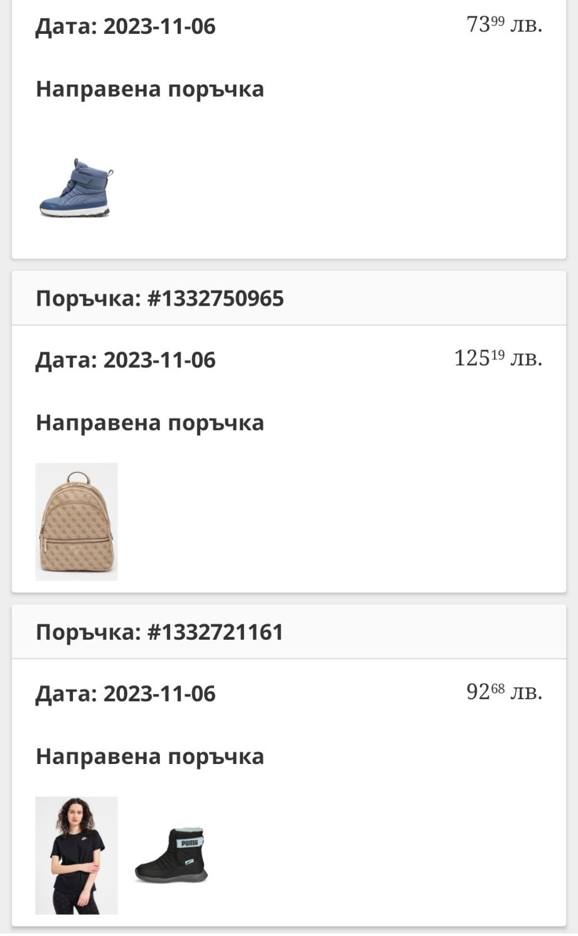Click date value 2023-11-06 in the 73.99 лв. order
578x936 pixels.
(x=159, y=26)
